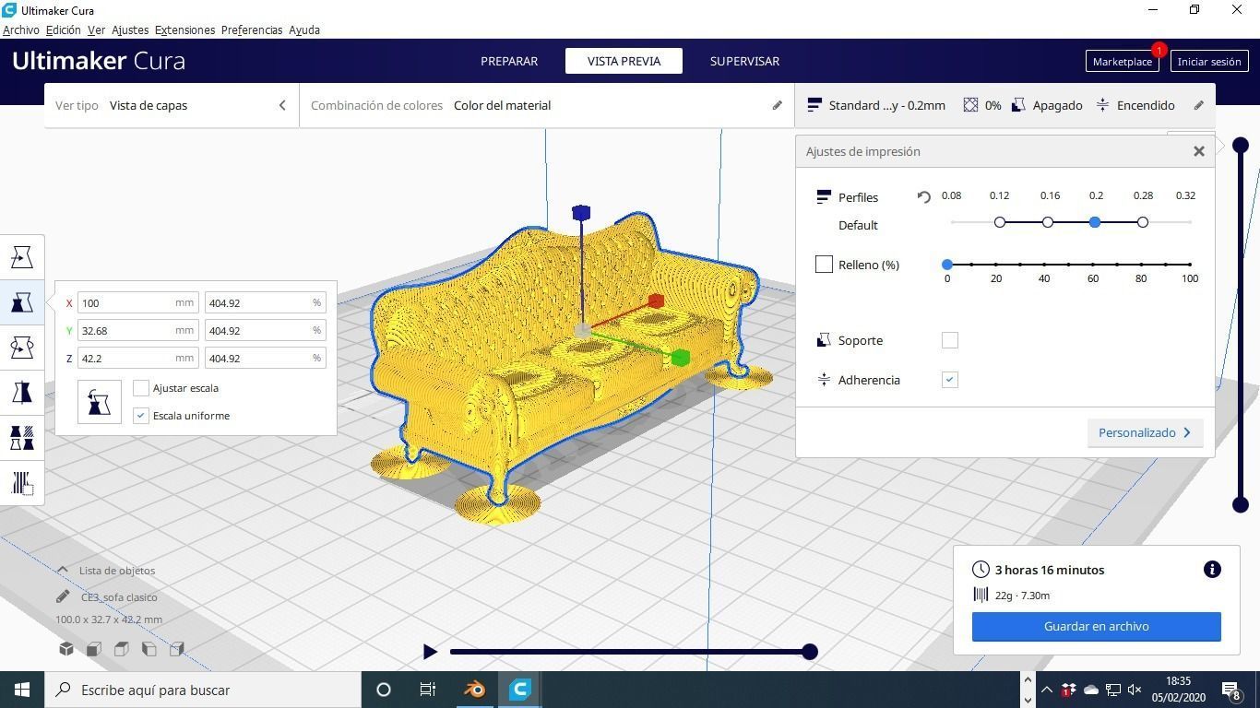The width and height of the screenshot is (1260, 708).
Task: Click the network icon in the system tray
Action: (1113, 690)
